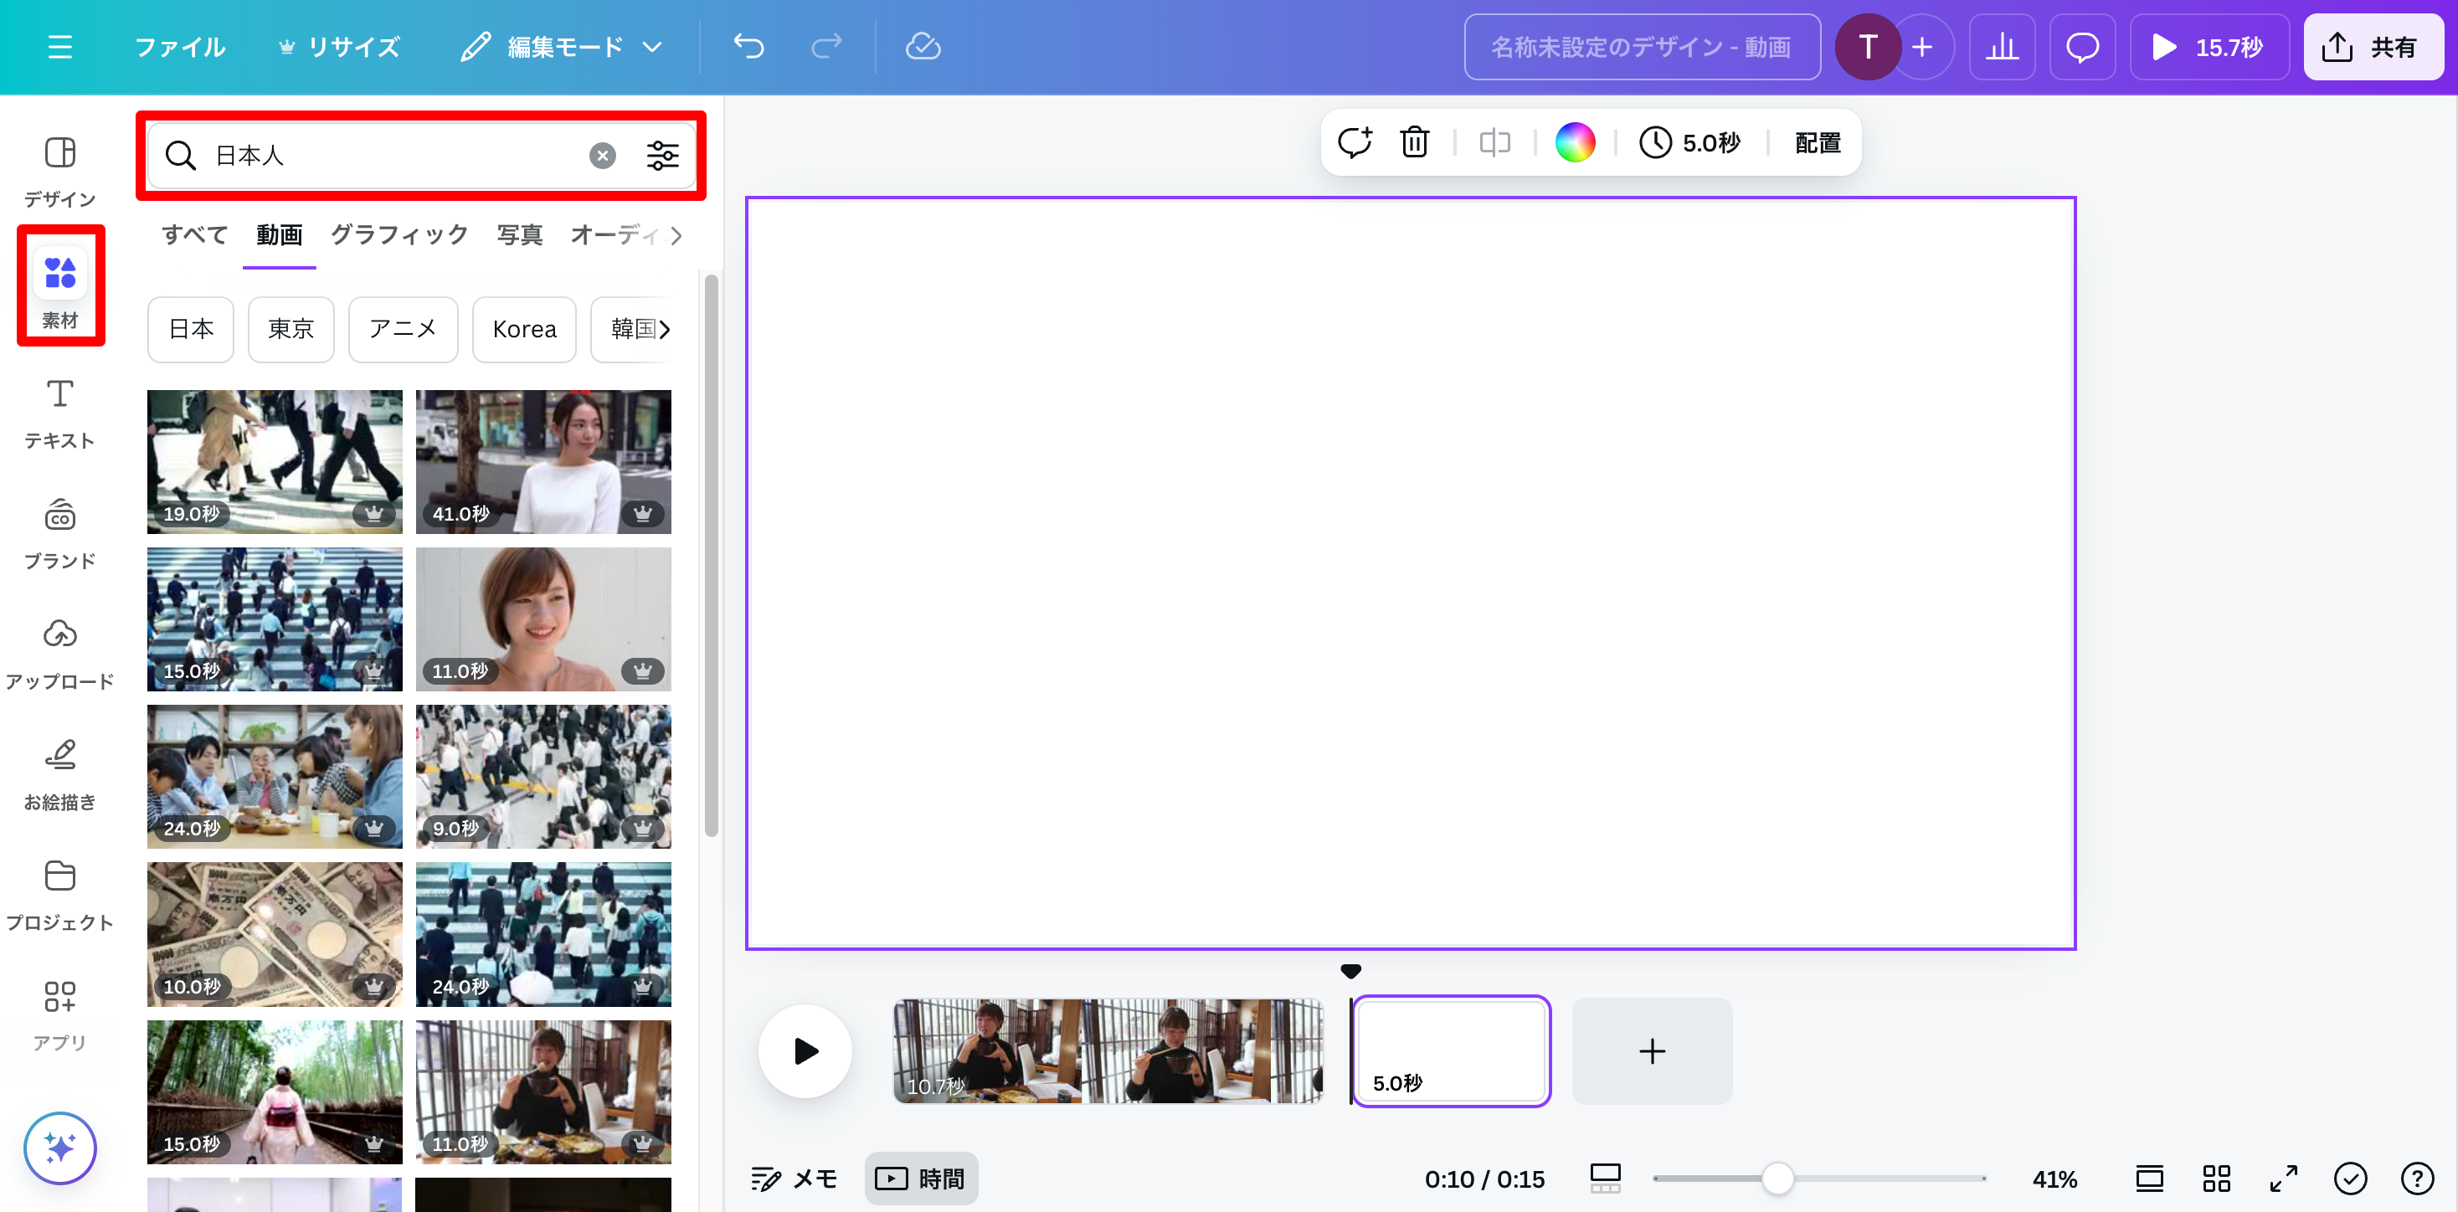This screenshot has height=1212, width=2458.
Task: Open the 素材 elements panel
Action: coord(60,288)
